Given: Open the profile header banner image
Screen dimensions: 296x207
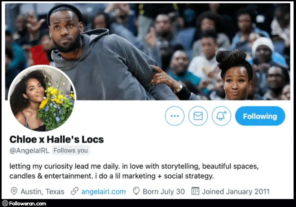Looking at the screenshot, I should [147, 51].
